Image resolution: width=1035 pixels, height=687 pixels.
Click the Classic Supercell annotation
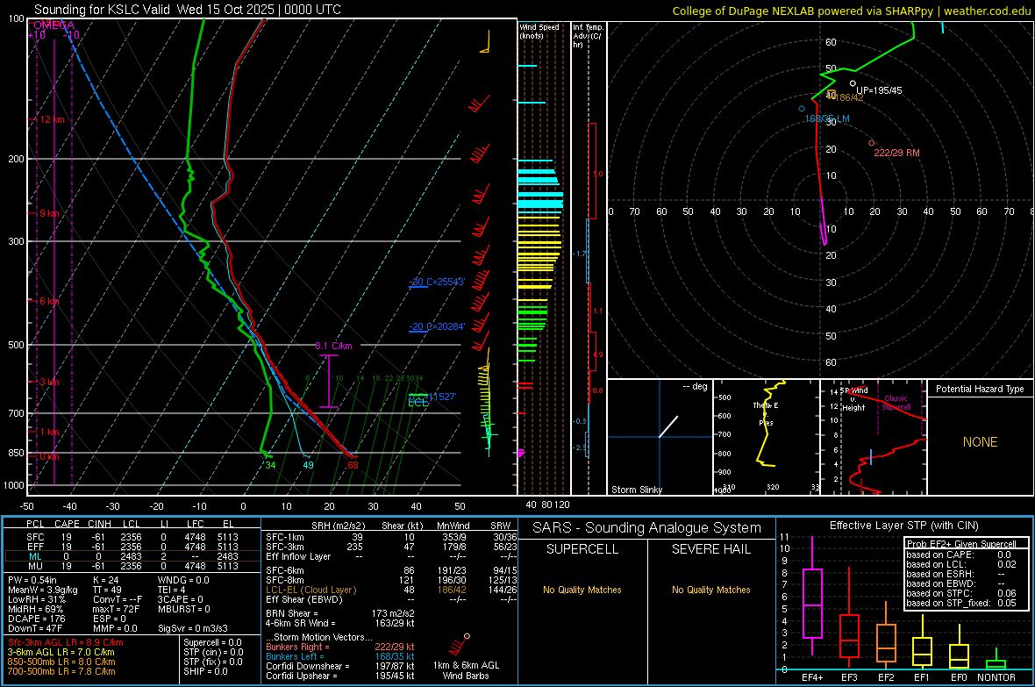(896, 403)
